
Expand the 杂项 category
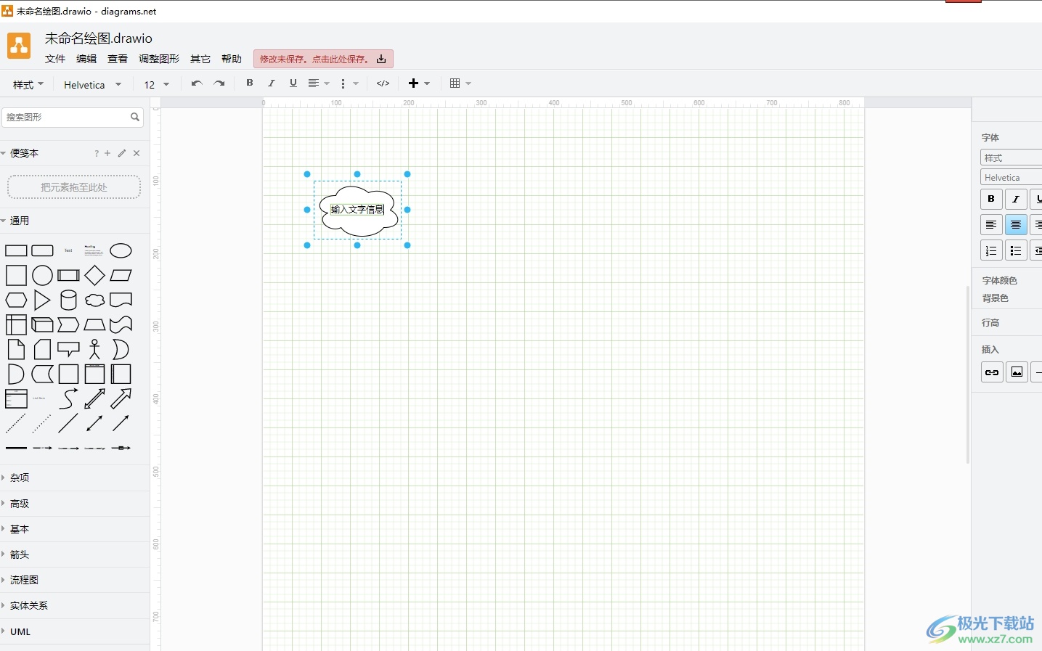pyautogui.click(x=20, y=478)
